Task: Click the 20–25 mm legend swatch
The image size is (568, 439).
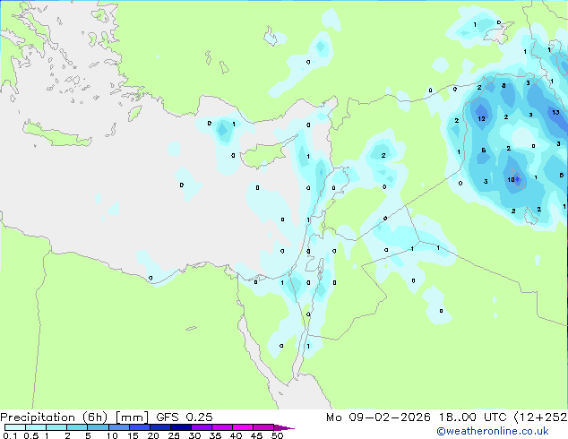Action: (160, 427)
